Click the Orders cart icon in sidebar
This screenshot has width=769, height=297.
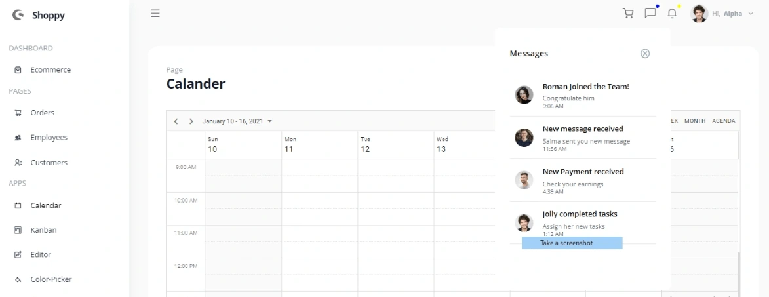point(18,113)
